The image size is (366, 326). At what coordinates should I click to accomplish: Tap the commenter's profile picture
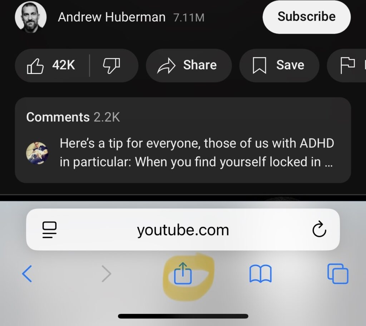(37, 153)
